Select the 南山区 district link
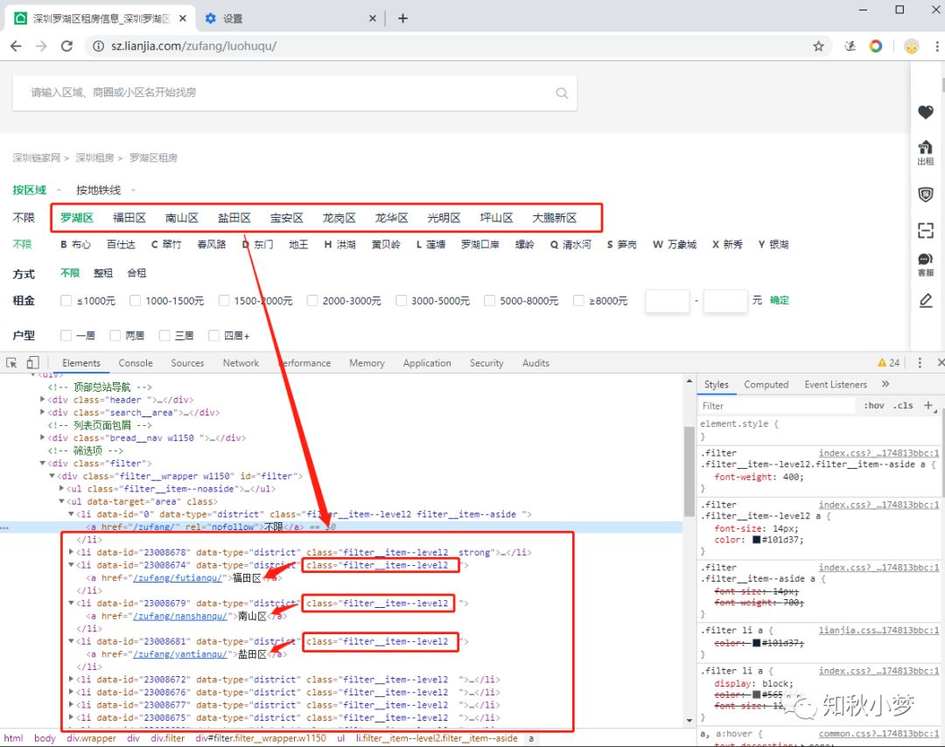The width and height of the screenshot is (945, 747). point(182,218)
